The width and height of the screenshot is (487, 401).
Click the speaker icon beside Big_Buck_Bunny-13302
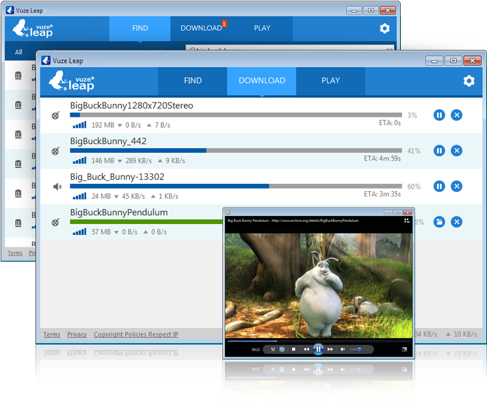[57, 186]
